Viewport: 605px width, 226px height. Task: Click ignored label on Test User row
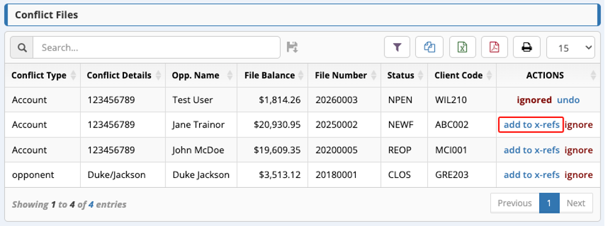tap(534, 100)
